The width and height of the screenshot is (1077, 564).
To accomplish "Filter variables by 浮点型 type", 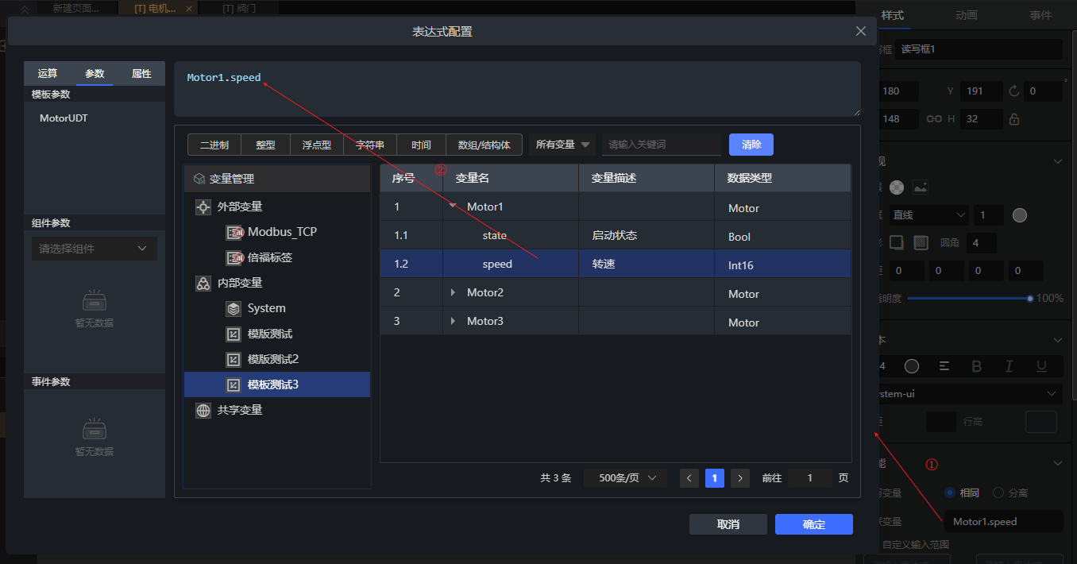I will 316,145.
